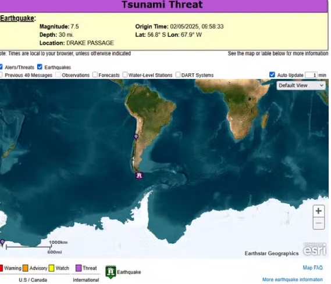The height and width of the screenshot is (284, 331).
Task: Toggle the Alerts/Threats checkbox
Action: coord(1,67)
